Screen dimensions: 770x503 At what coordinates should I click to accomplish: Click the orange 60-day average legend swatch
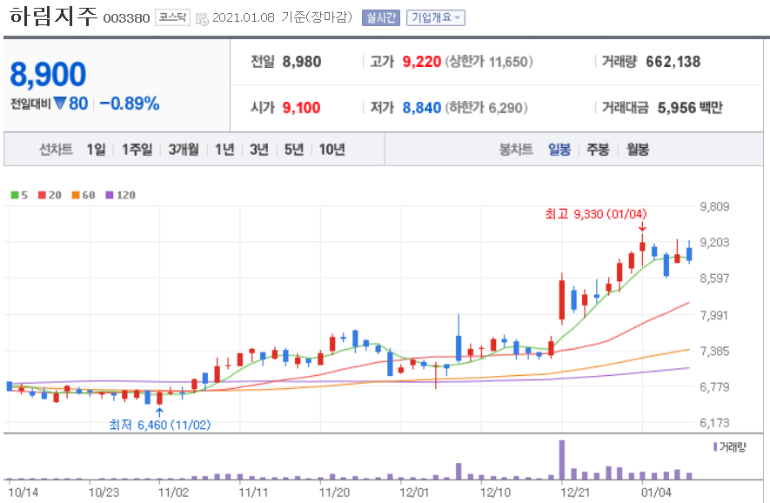click(x=76, y=196)
